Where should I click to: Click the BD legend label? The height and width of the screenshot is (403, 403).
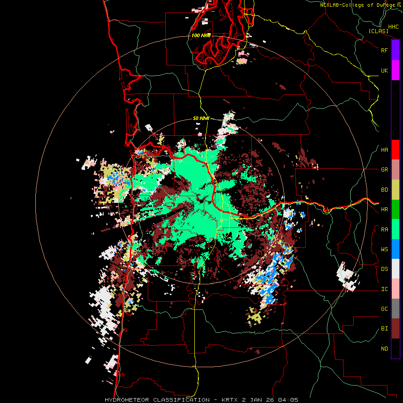click(x=384, y=190)
